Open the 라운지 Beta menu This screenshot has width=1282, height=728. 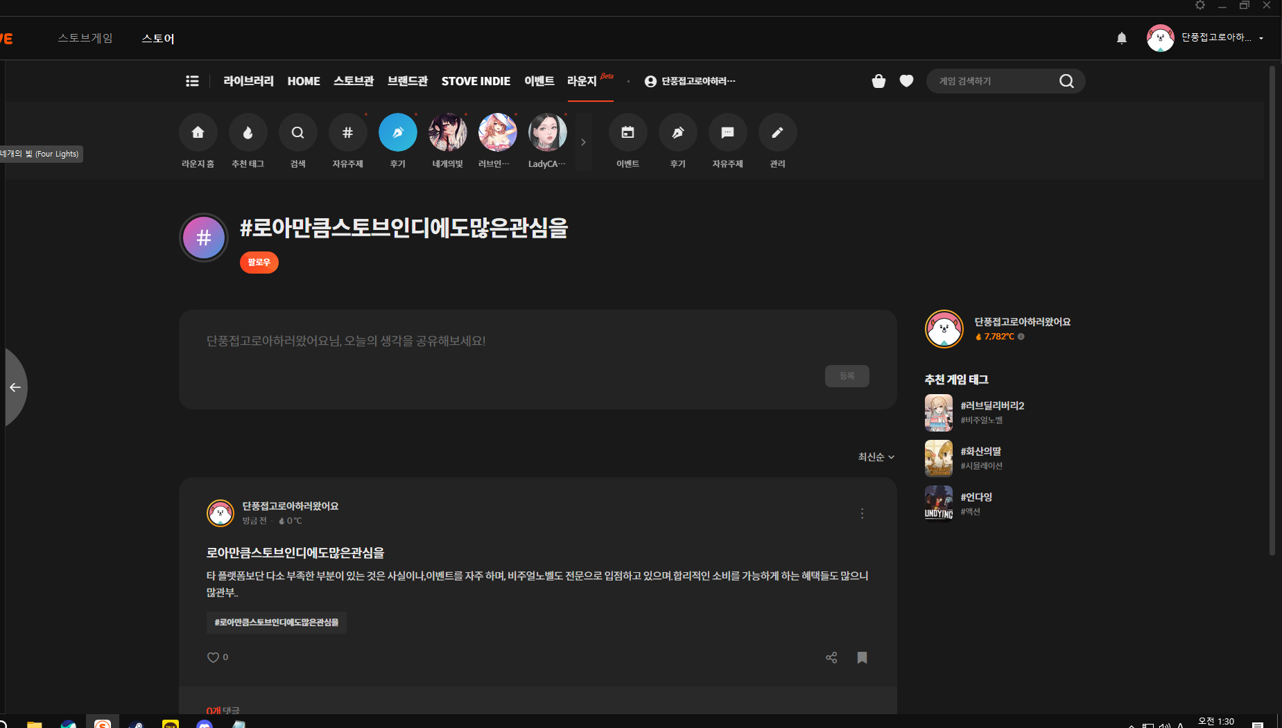pyautogui.click(x=590, y=81)
